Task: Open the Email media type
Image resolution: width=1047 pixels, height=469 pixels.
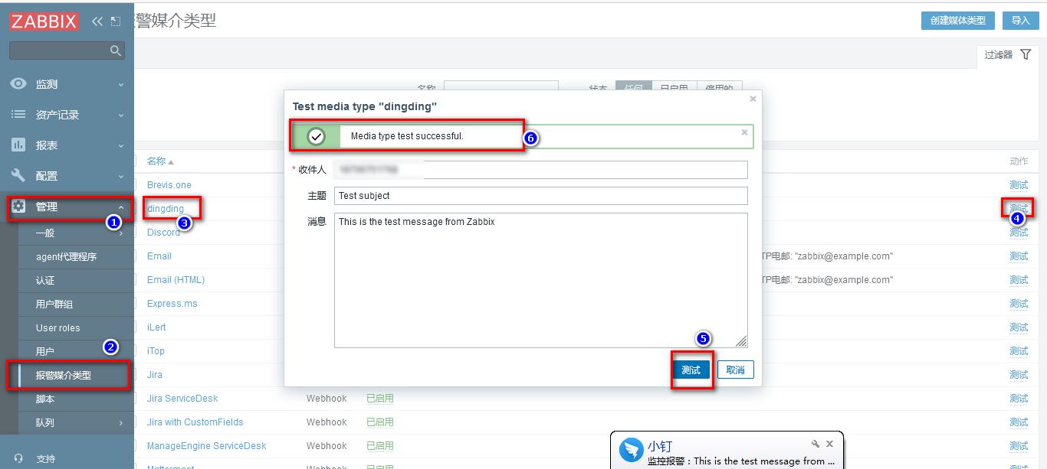Action: [x=159, y=256]
